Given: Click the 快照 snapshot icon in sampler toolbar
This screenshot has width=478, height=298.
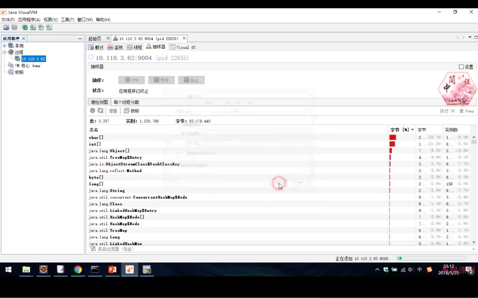Looking at the screenshot, I should tap(131, 111).
